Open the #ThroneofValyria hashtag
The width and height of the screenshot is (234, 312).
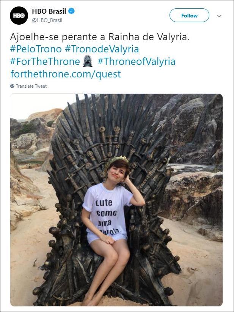click(x=136, y=61)
